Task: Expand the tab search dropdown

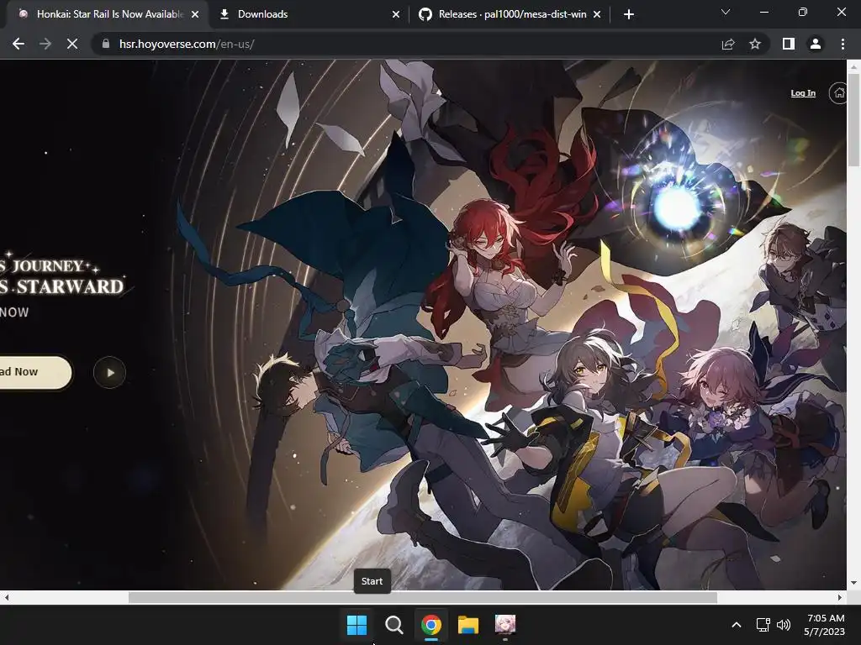Action: click(726, 12)
